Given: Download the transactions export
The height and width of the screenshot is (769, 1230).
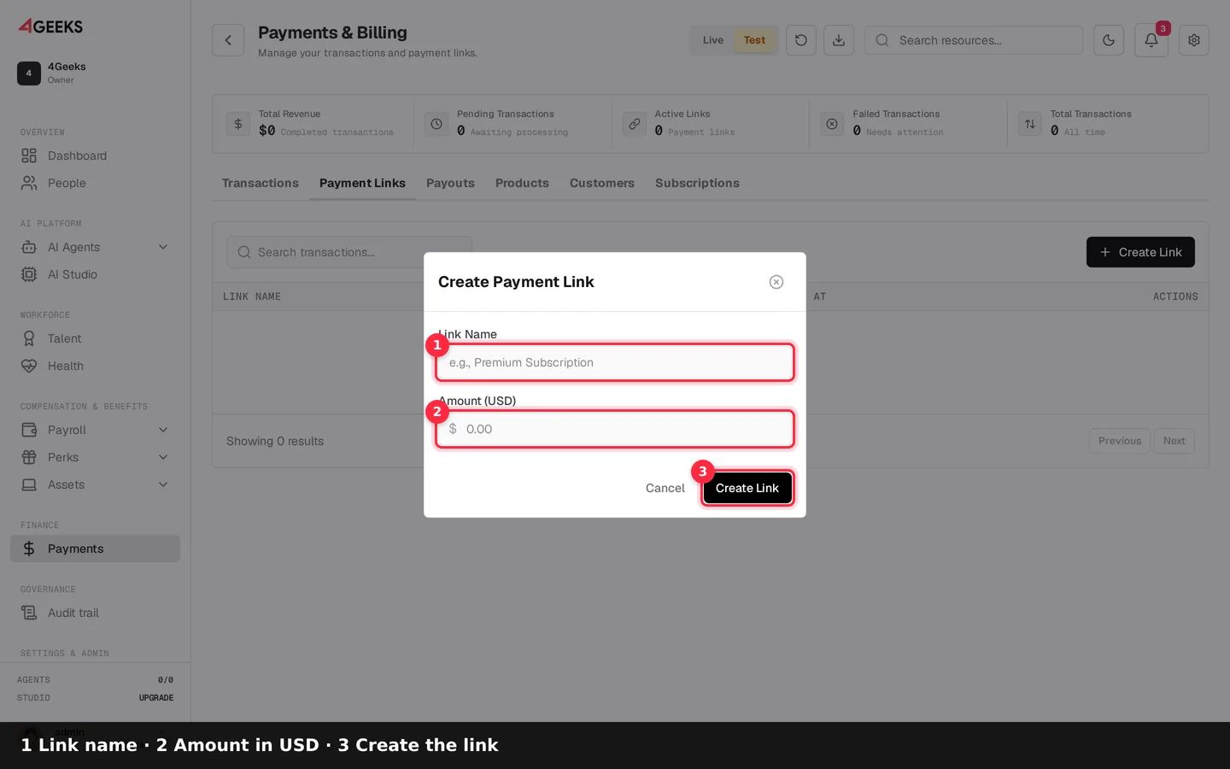Looking at the screenshot, I should [839, 40].
